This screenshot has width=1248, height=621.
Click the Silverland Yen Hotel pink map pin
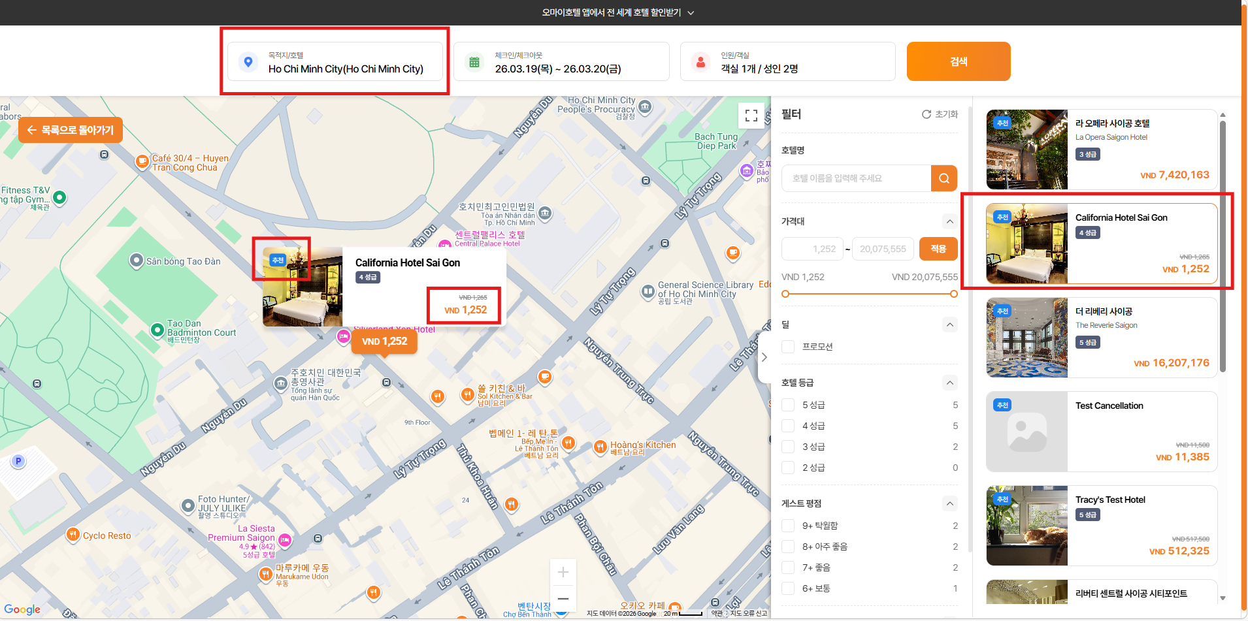343,337
